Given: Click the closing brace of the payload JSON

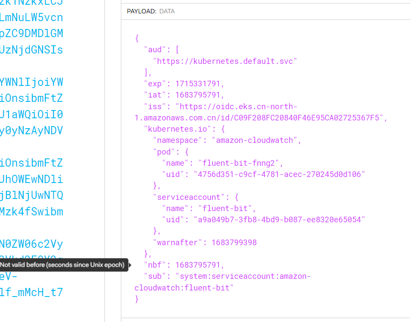Looking at the screenshot, I should coord(137,299).
